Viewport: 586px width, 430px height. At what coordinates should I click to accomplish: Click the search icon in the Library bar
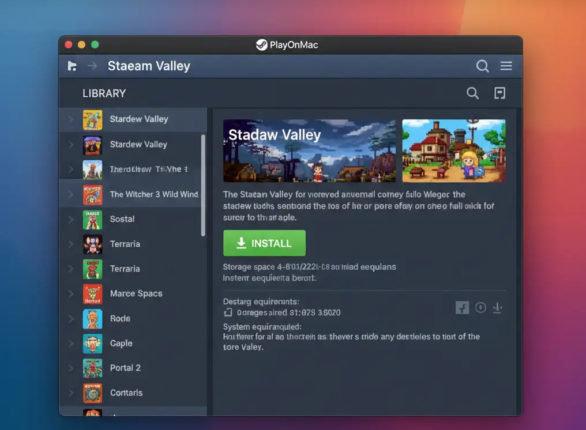point(472,93)
